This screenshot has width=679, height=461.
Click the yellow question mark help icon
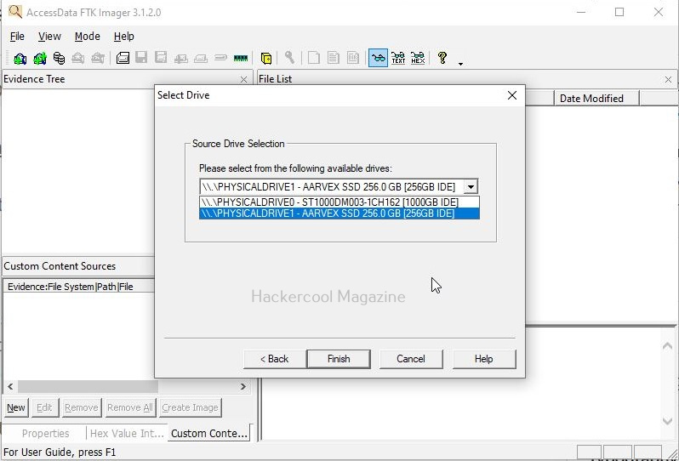point(442,59)
